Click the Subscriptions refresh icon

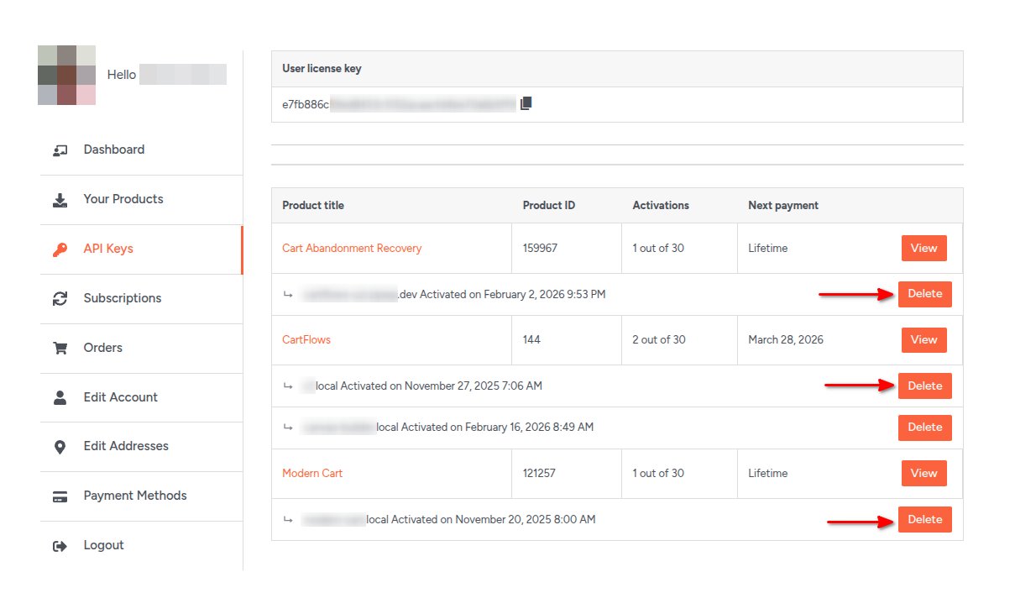click(60, 299)
